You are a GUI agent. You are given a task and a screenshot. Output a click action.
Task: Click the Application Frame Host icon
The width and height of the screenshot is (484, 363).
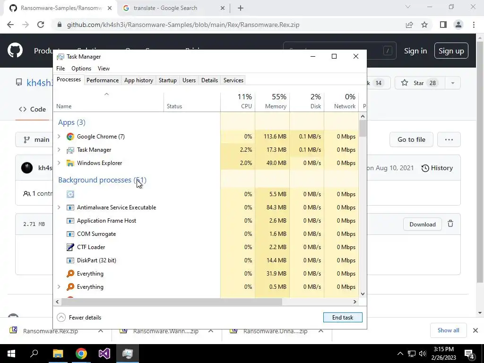[70, 221]
